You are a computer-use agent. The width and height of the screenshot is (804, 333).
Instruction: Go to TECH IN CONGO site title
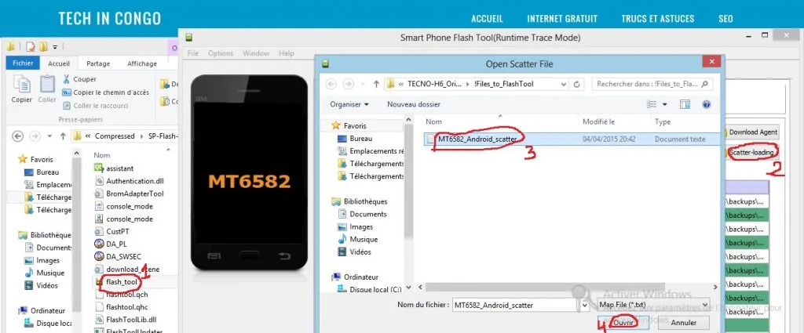click(x=110, y=19)
